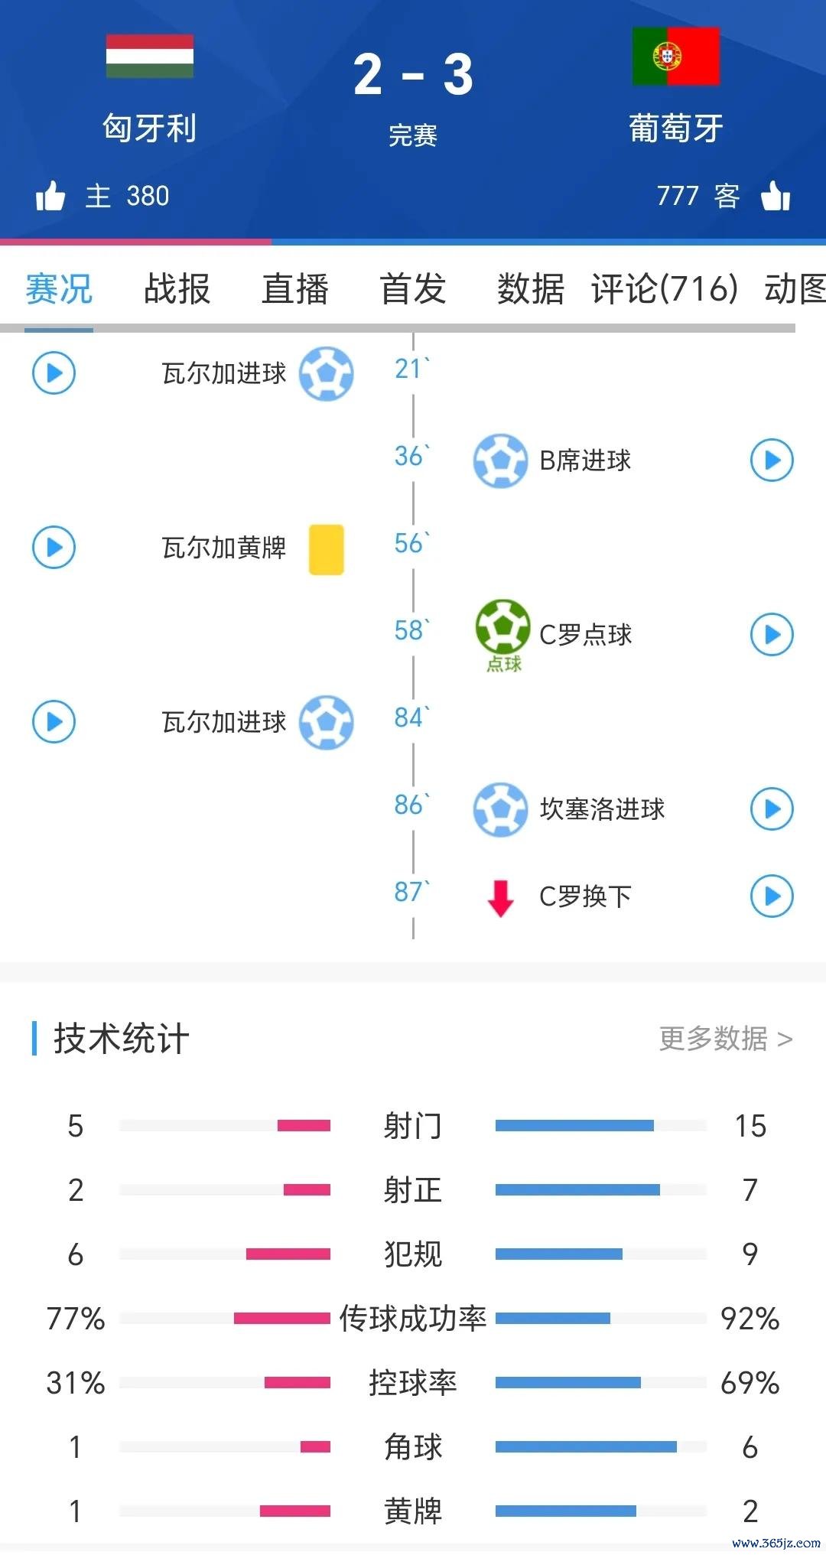Click the Portugal flag
The width and height of the screenshot is (826, 1555).
coord(676,56)
